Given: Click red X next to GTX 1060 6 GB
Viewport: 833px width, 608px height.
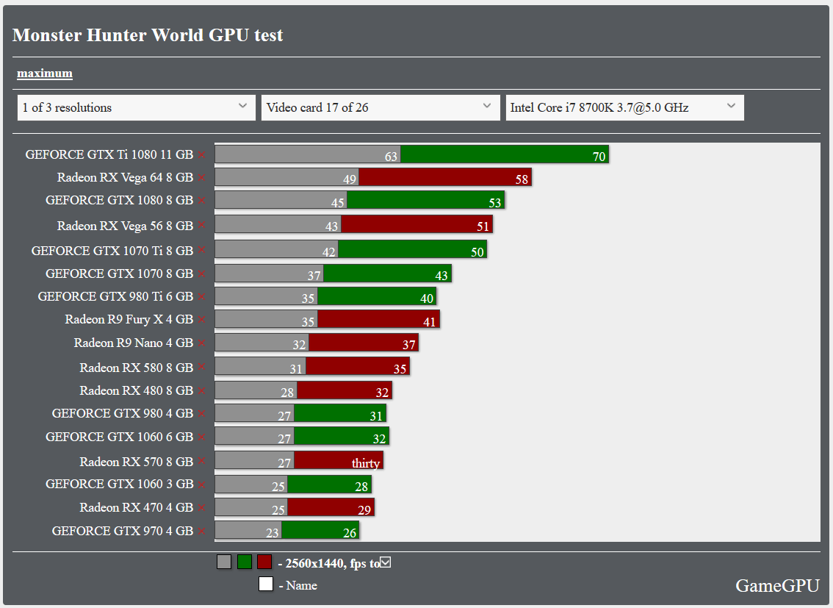Looking at the screenshot, I should [202, 437].
